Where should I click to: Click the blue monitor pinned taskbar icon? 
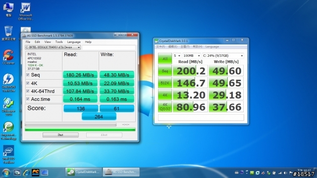click(x=45, y=173)
